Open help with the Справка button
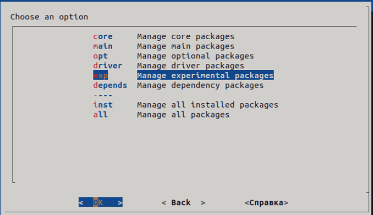The image size is (373, 215). [x=266, y=202]
